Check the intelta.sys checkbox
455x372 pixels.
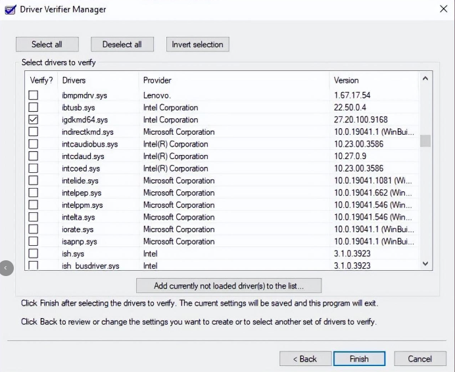click(x=34, y=217)
